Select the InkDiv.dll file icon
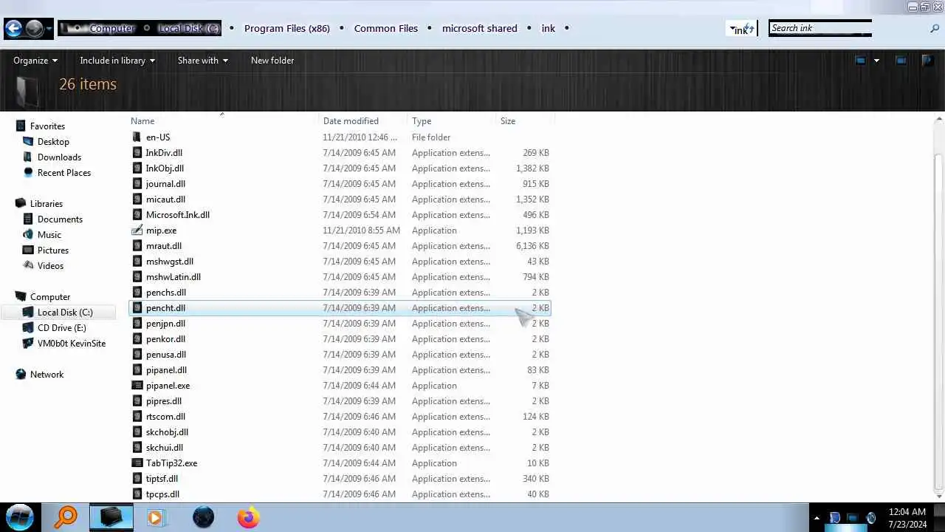 point(137,153)
